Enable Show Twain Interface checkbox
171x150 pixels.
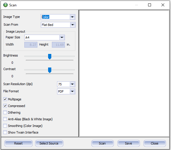coord(5,132)
